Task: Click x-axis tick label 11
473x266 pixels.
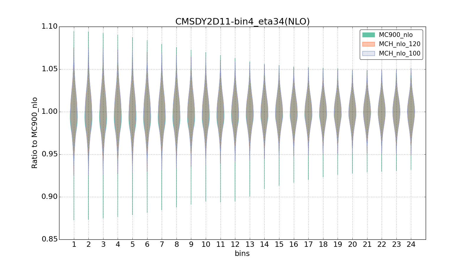Action: click(220, 244)
